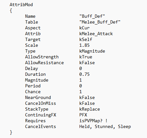Click kTrue beside AllowStrength
This screenshot has width=147, height=138.
click(86, 57)
